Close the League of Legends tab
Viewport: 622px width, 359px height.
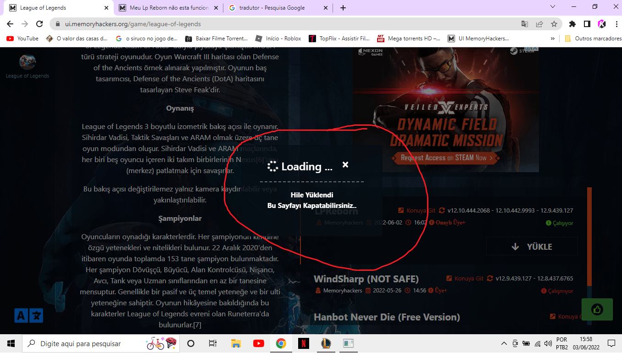pyautogui.click(x=106, y=8)
